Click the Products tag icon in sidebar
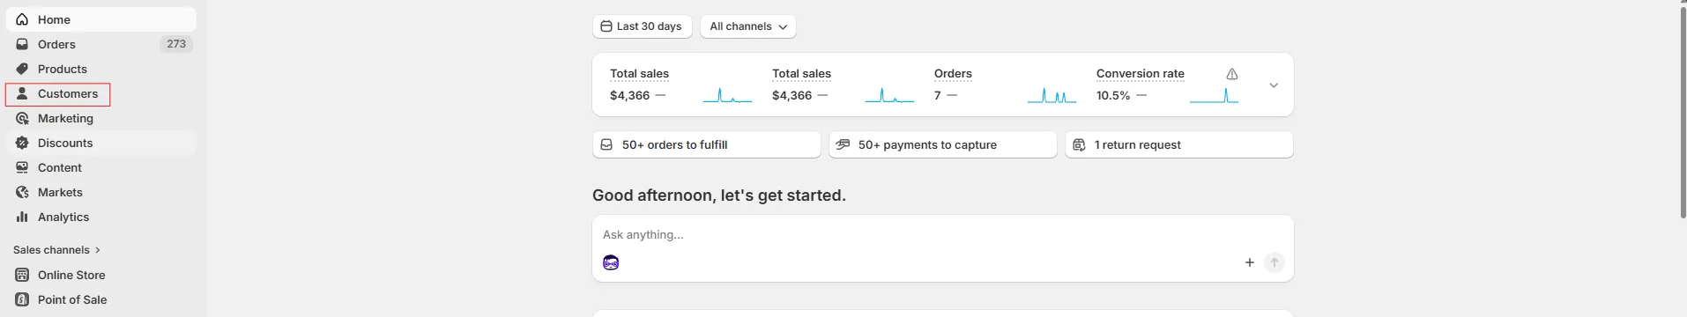1687x317 pixels. [x=22, y=69]
